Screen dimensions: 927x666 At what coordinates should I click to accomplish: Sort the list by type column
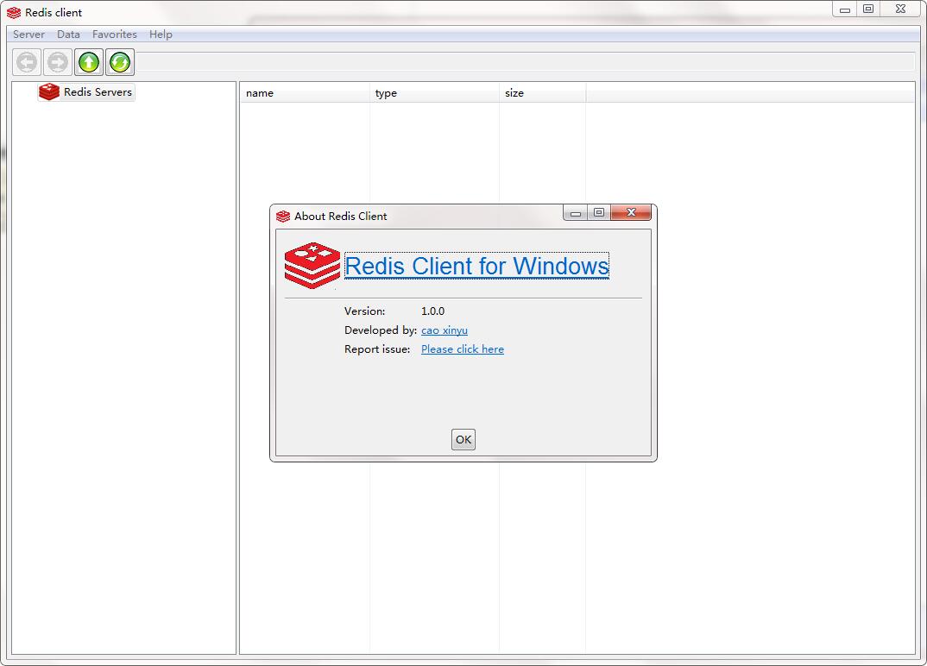(434, 93)
